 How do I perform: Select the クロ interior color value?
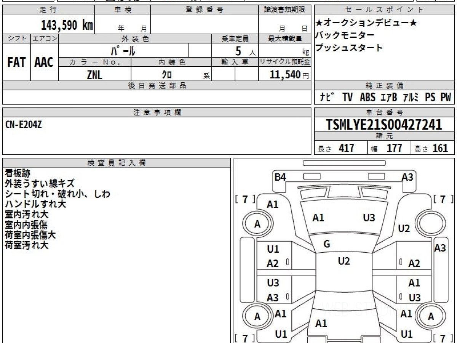(167, 74)
